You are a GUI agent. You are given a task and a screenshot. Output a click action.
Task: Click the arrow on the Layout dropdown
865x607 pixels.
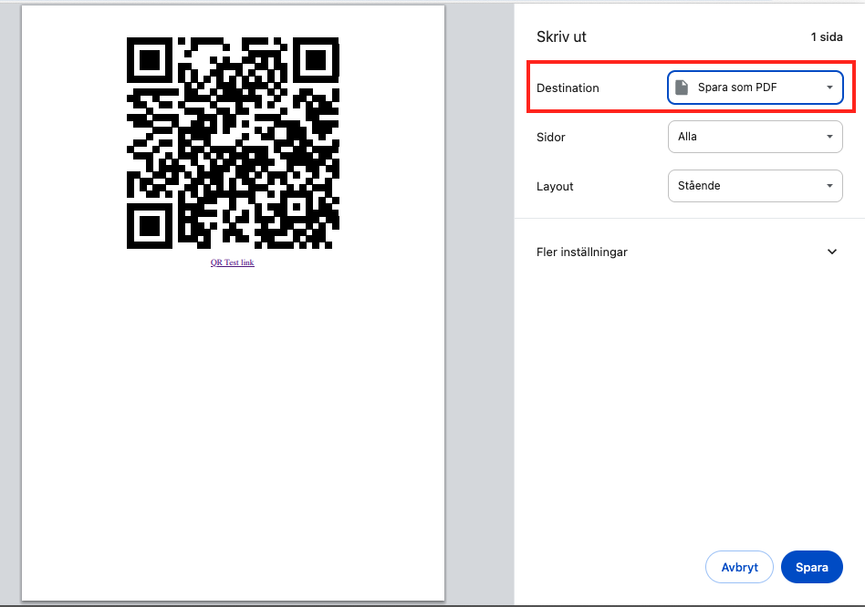coord(829,186)
